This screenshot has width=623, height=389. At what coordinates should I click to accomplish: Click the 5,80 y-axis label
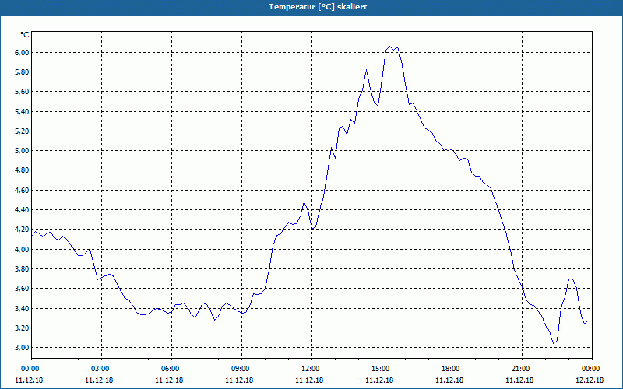[x=22, y=72]
